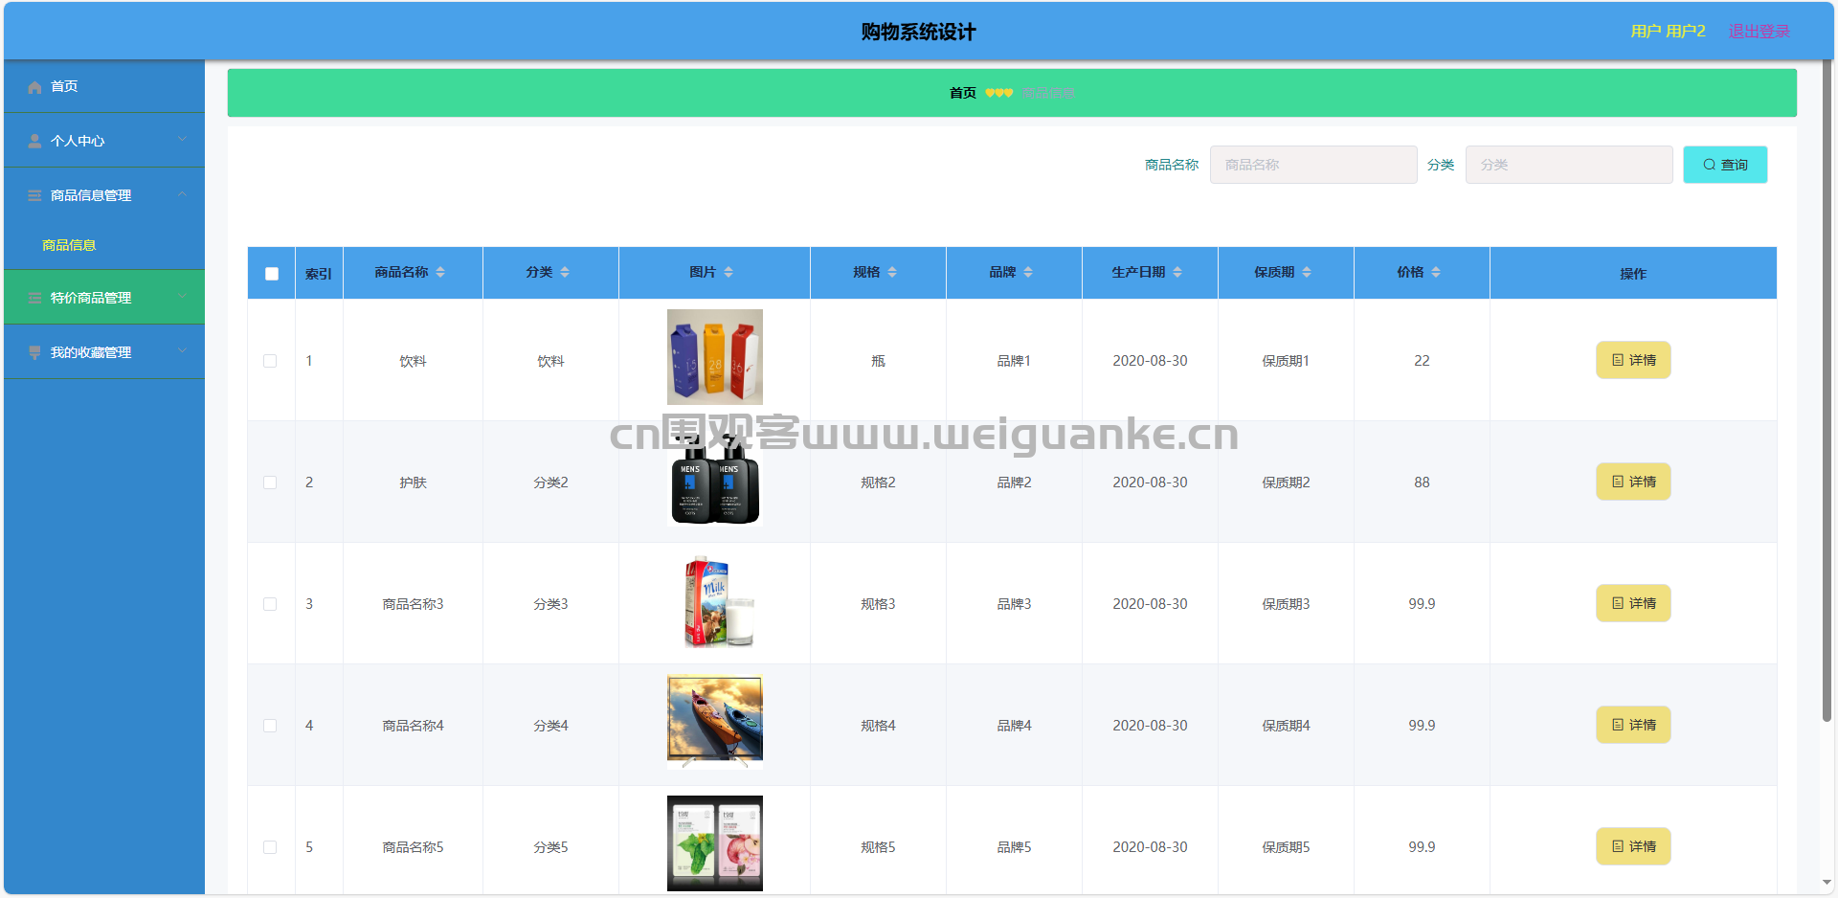Viewport: 1838px width, 898px height.
Task: Click the list icon beside 特价商品管理
Action: click(x=34, y=299)
